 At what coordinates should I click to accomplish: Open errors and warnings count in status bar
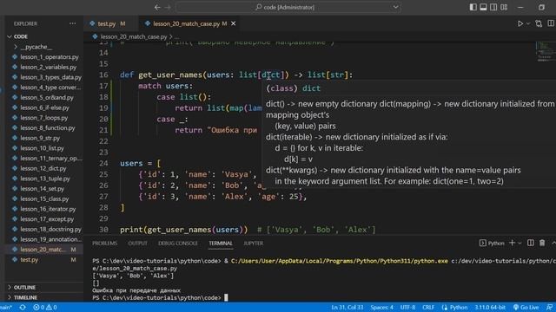point(45,308)
